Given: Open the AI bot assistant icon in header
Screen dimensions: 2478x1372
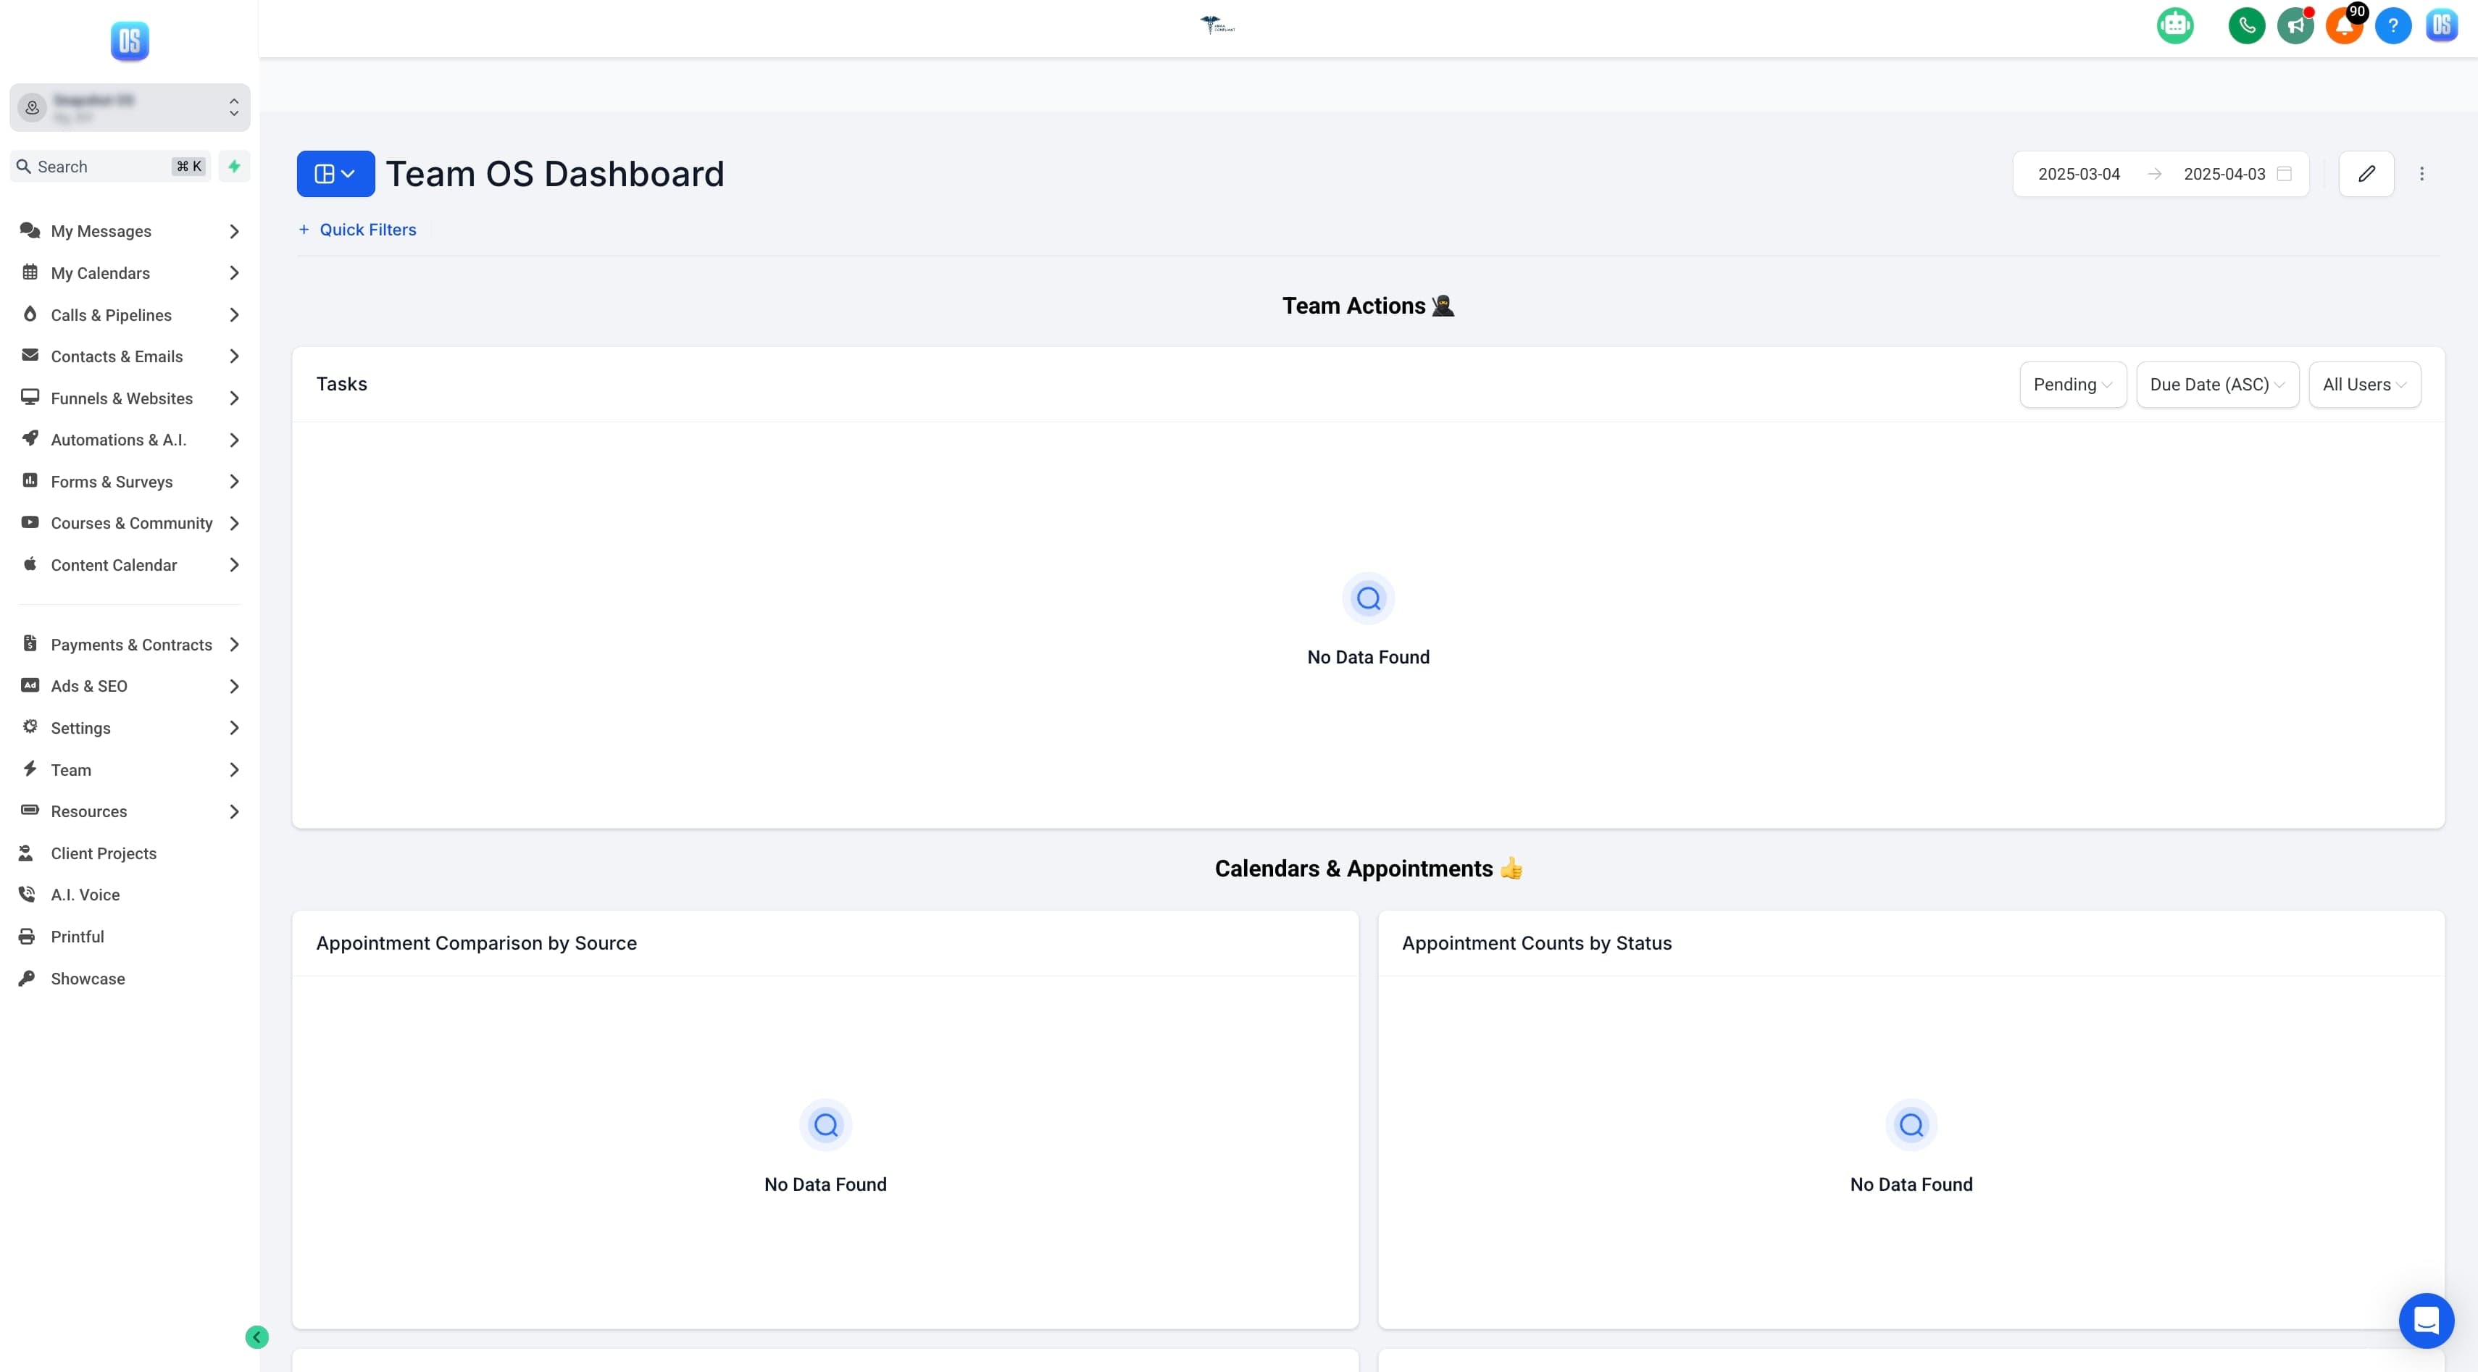Looking at the screenshot, I should click(2175, 26).
